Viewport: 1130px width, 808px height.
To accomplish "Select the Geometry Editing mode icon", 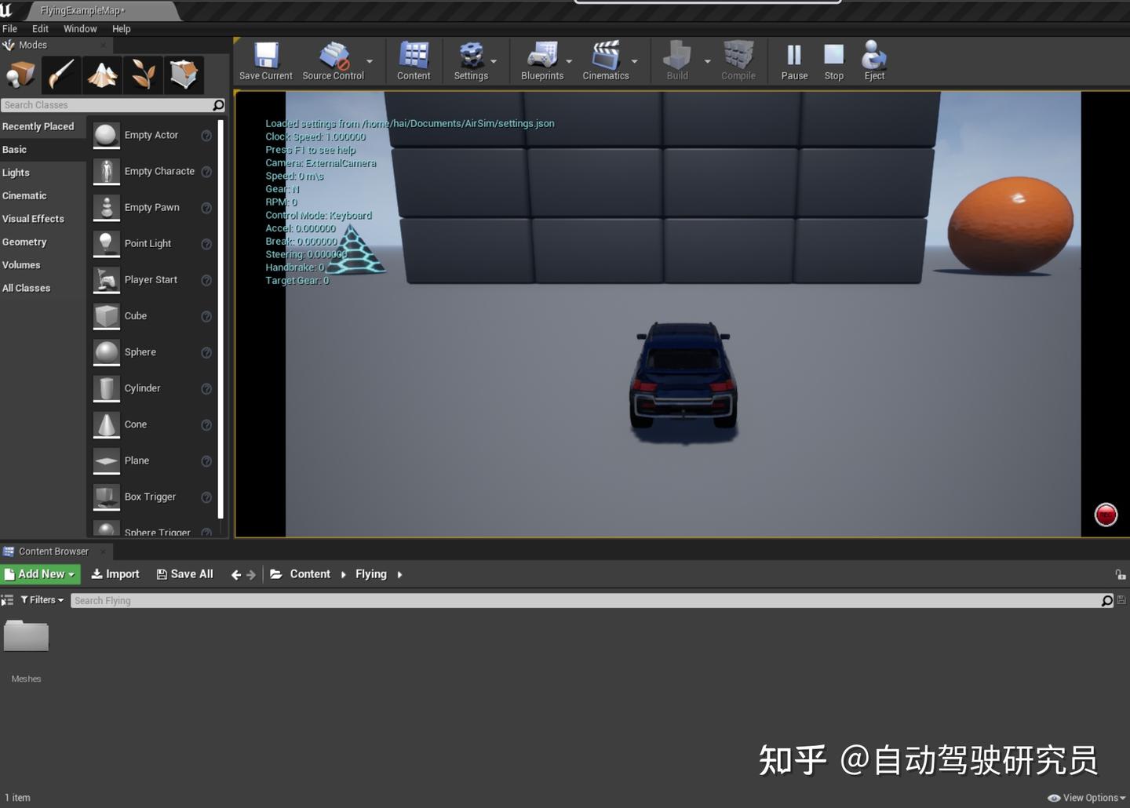I will (x=184, y=75).
